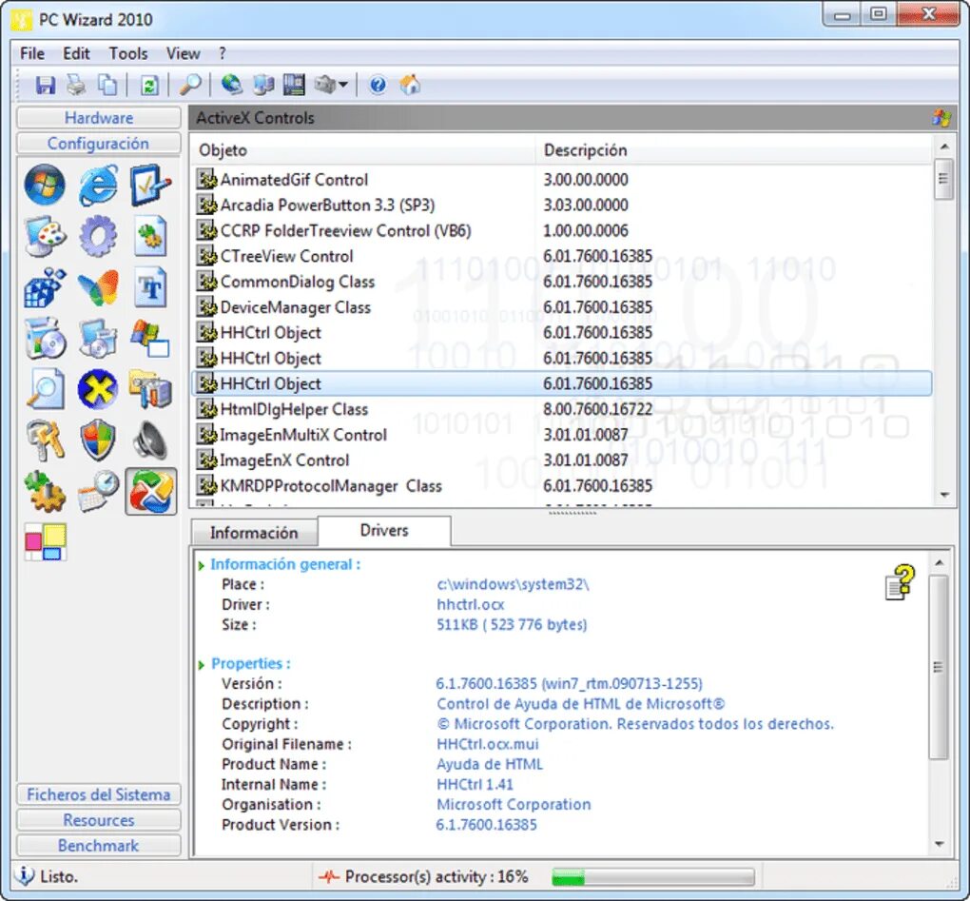Open the Hardware section button

[x=99, y=118]
